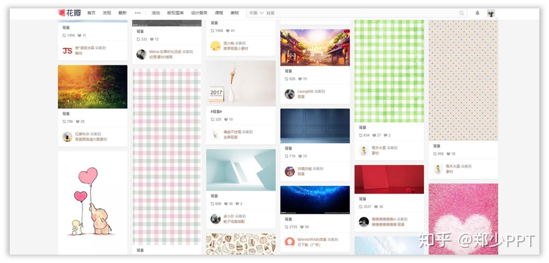Open the 发现 menu item

[x=107, y=13]
